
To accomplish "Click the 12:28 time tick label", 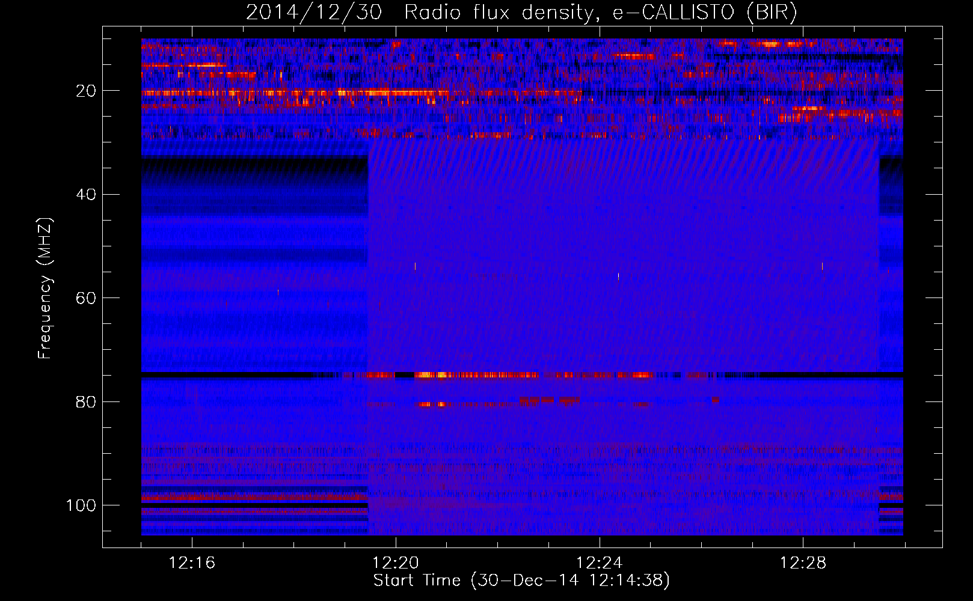I will click(x=803, y=563).
